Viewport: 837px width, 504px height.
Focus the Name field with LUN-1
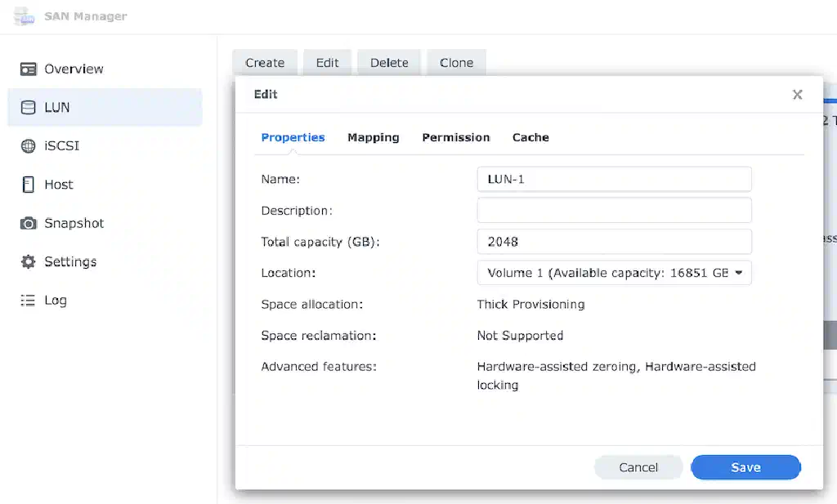pyautogui.click(x=615, y=179)
